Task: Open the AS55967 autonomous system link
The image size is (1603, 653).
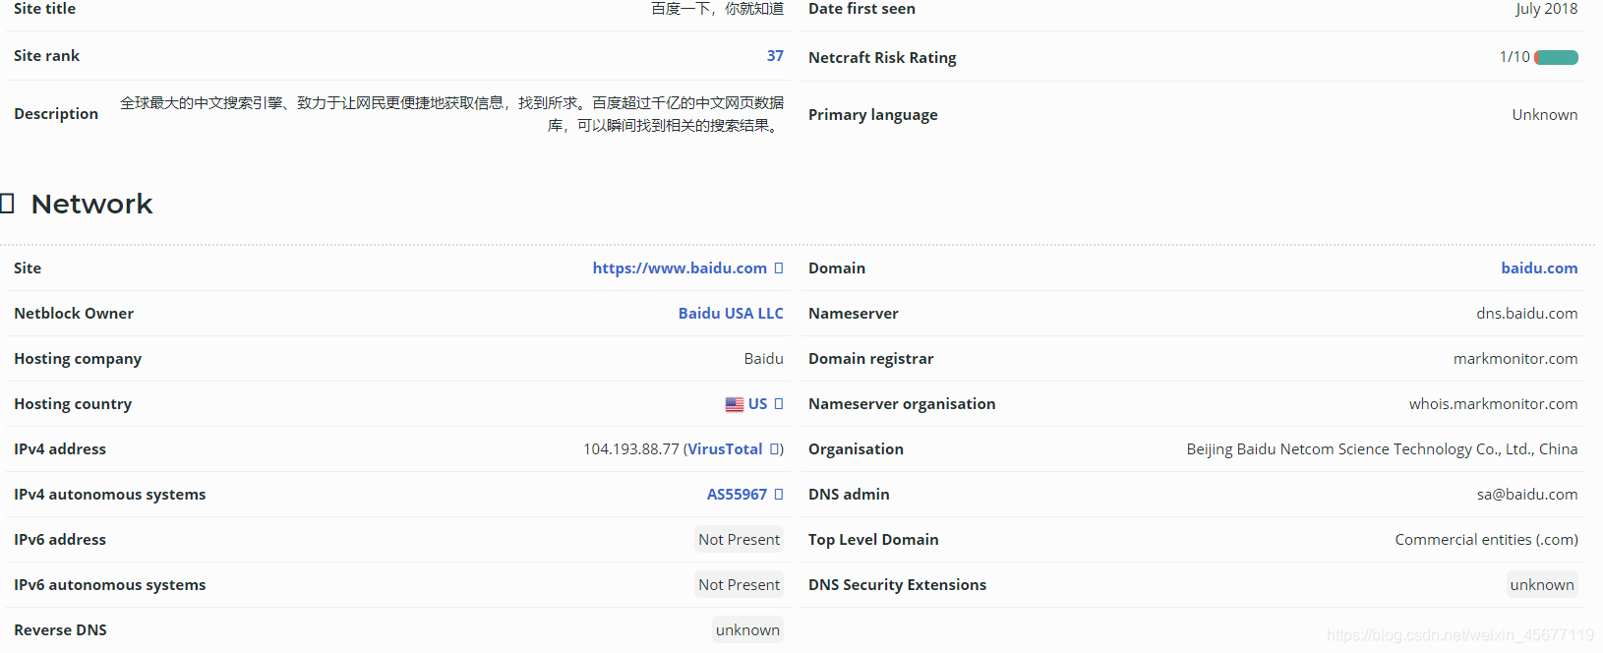Action: click(x=737, y=495)
